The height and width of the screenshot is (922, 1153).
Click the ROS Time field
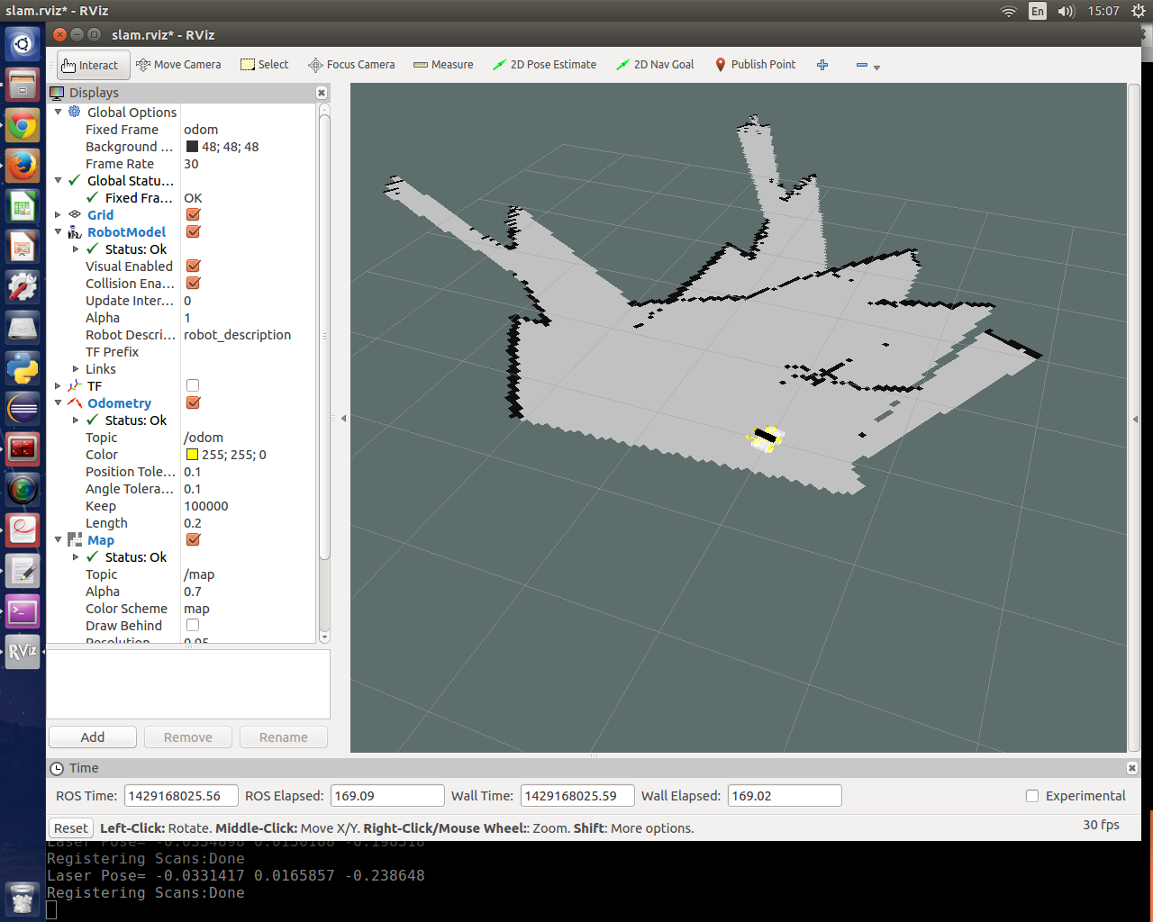pos(181,796)
